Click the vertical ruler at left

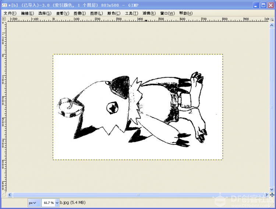click(x=4, y=107)
